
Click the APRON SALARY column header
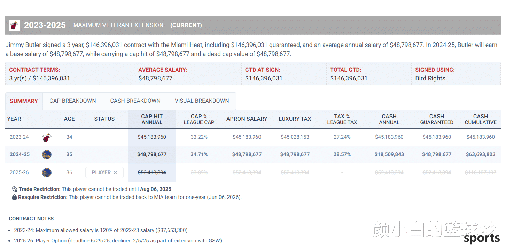coord(247,119)
